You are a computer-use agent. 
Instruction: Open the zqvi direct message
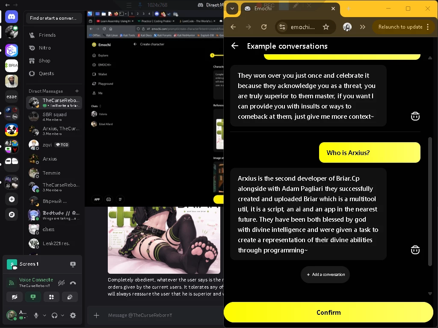(x=54, y=145)
